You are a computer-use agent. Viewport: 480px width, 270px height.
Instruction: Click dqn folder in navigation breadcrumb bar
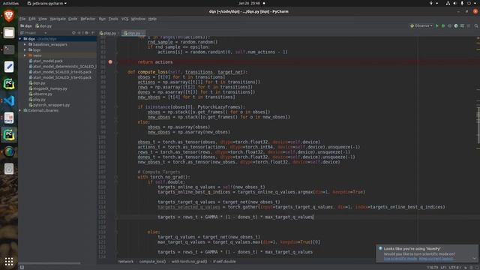26,26
